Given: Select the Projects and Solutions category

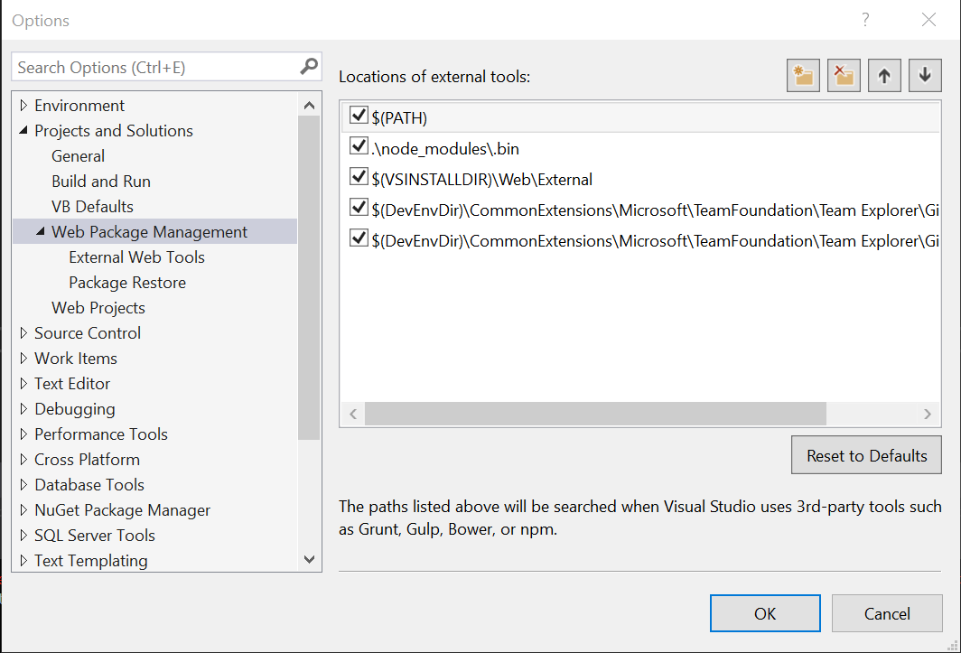Looking at the screenshot, I should (x=114, y=131).
